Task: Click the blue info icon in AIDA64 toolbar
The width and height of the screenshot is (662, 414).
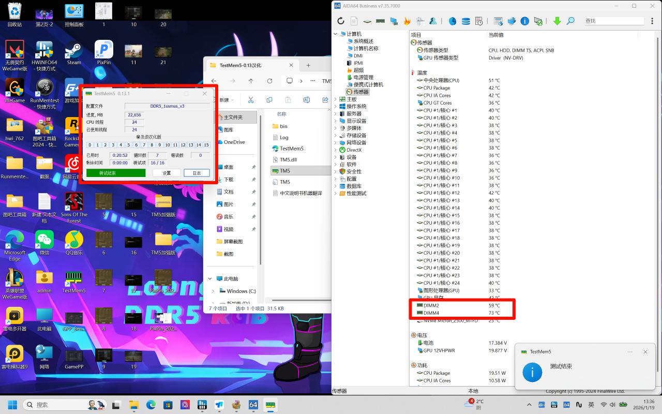Action: (x=525, y=21)
